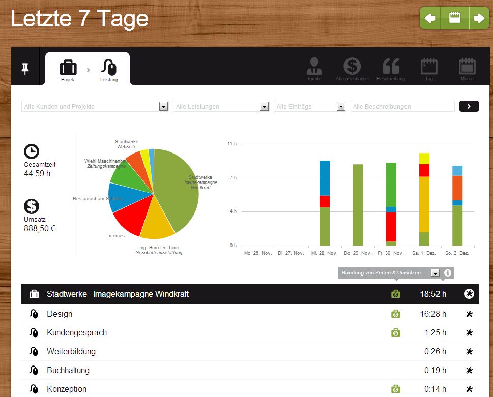Click the mouse icon beside Kundengespräch
This screenshot has height=397, width=493.
click(34, 332)
